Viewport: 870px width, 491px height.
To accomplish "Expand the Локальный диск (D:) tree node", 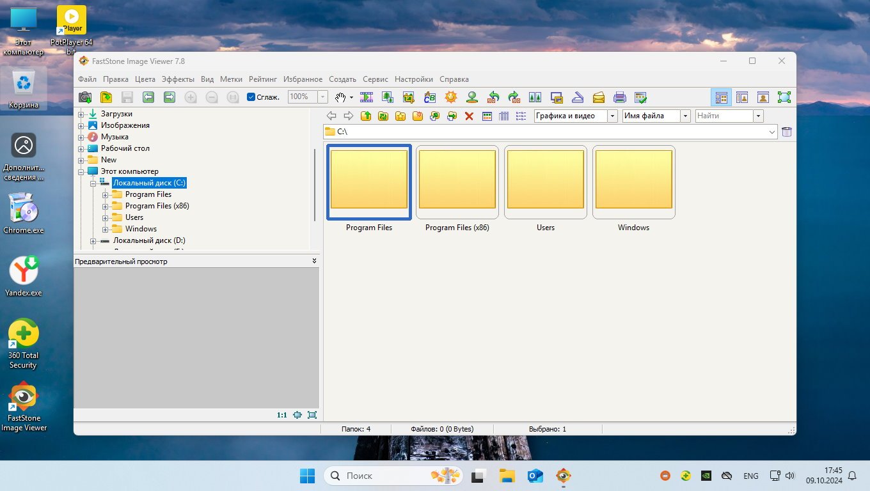I will [93, 241].
